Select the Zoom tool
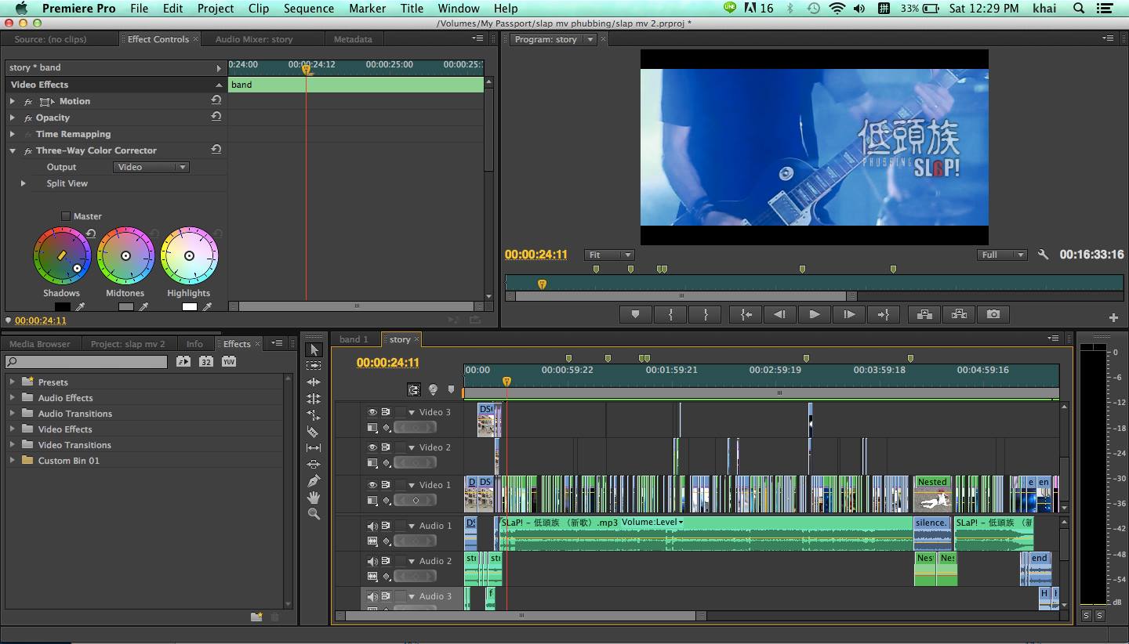Image resolution: width=1129 pixels, height=644 pixels. pyautogui.click(x=314, y=514)
